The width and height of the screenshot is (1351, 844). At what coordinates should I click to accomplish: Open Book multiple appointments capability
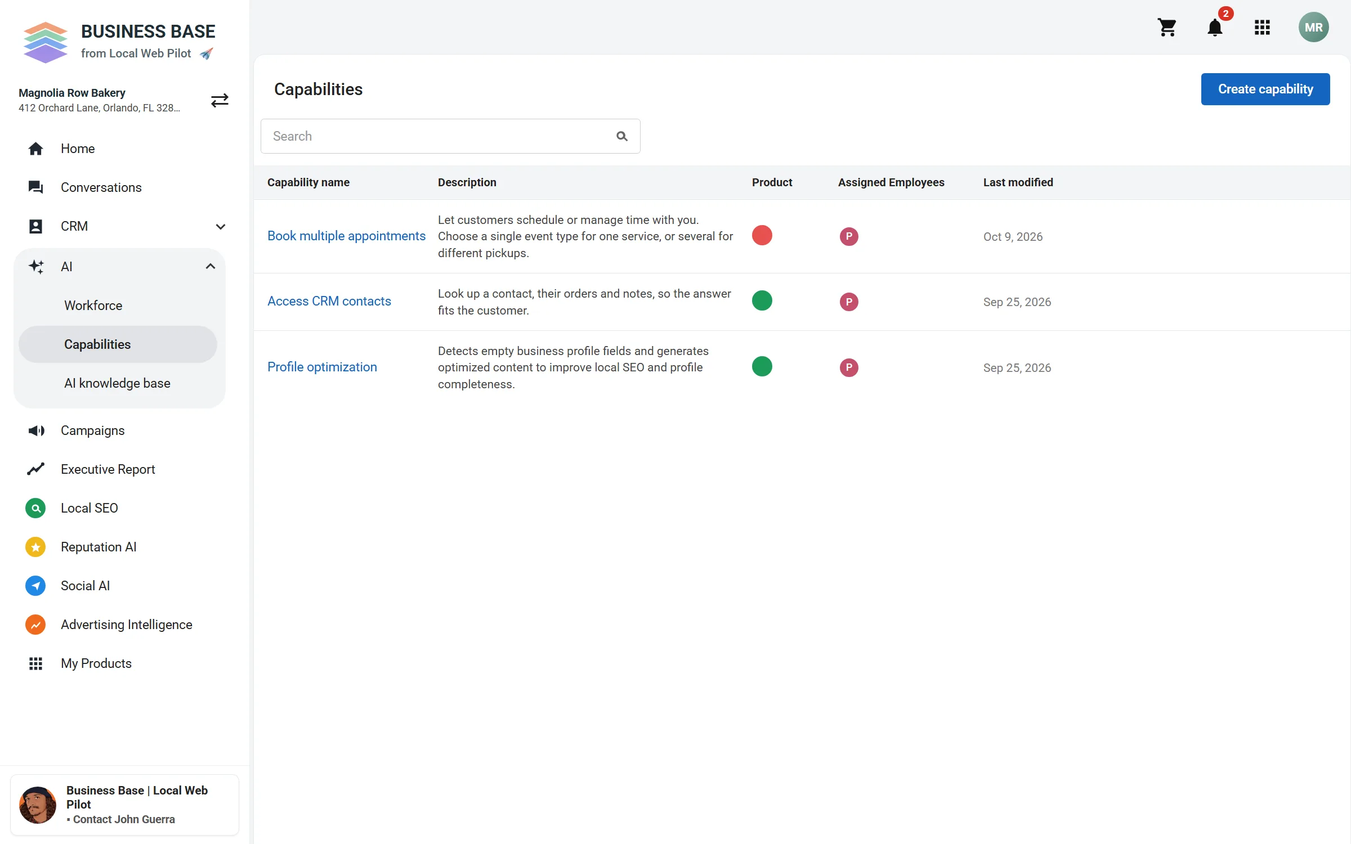[346, 236]
